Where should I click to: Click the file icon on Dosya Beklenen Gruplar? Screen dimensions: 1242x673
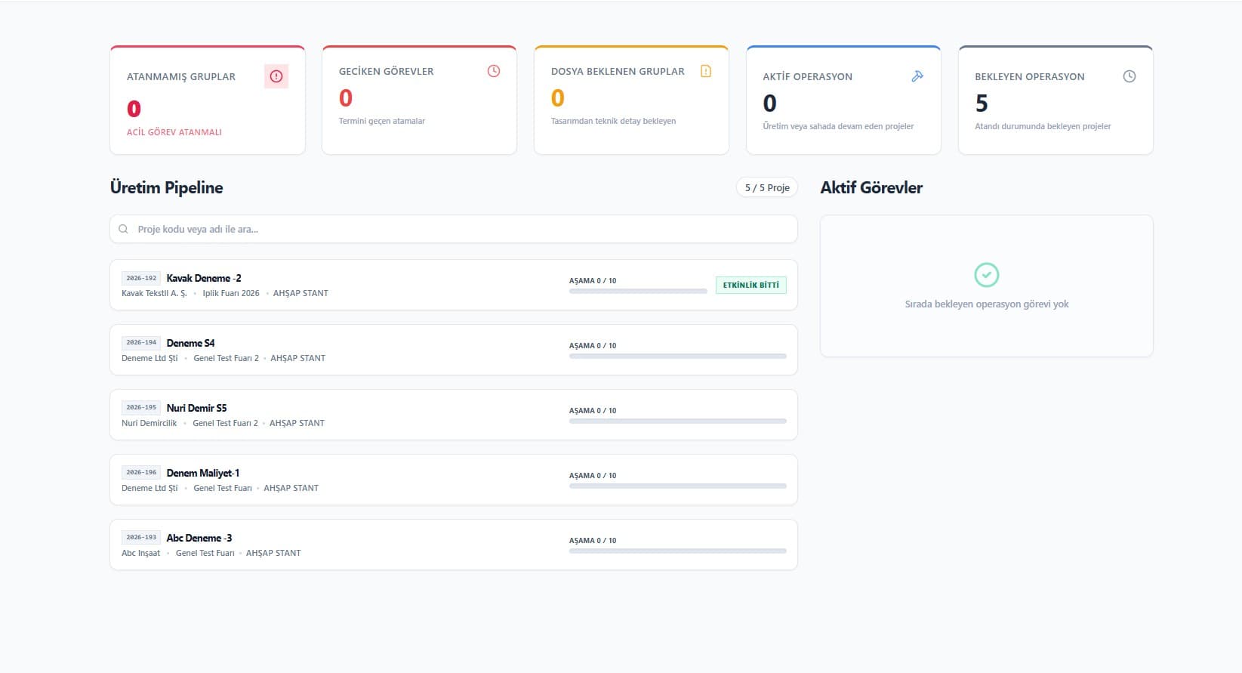[706, 71]
